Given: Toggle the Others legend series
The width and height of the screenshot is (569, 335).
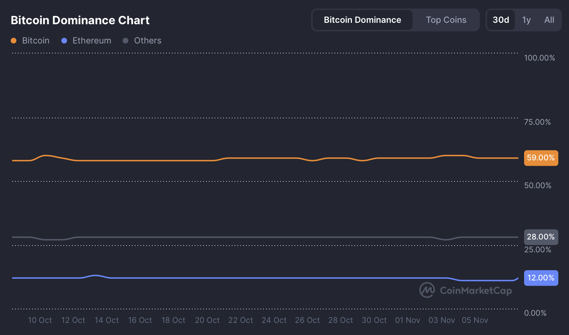Looking at the screenshot, I should (x=142, y=41).
